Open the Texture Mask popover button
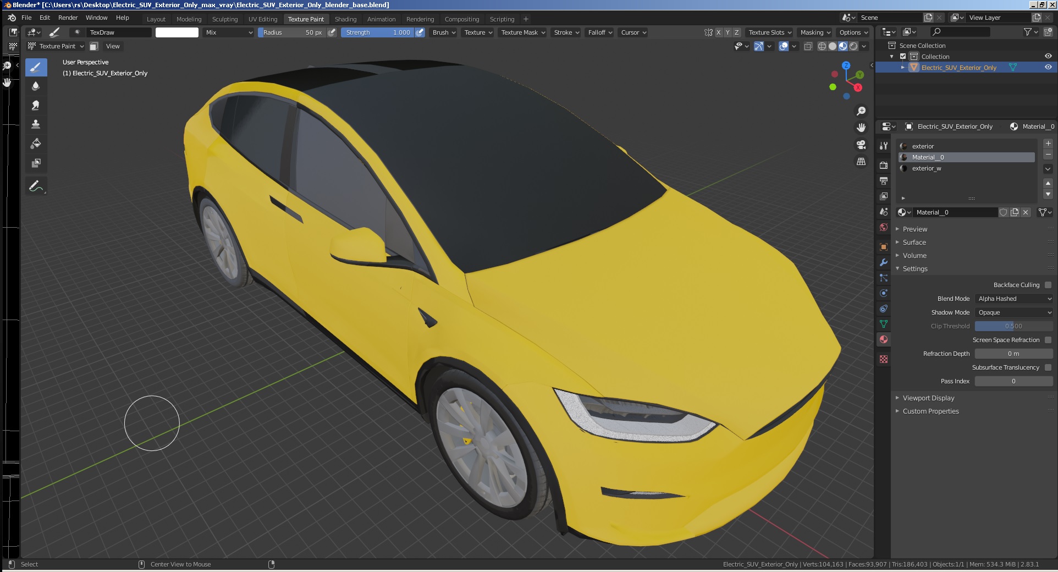1058x572 pixels. tap(522, 32)
